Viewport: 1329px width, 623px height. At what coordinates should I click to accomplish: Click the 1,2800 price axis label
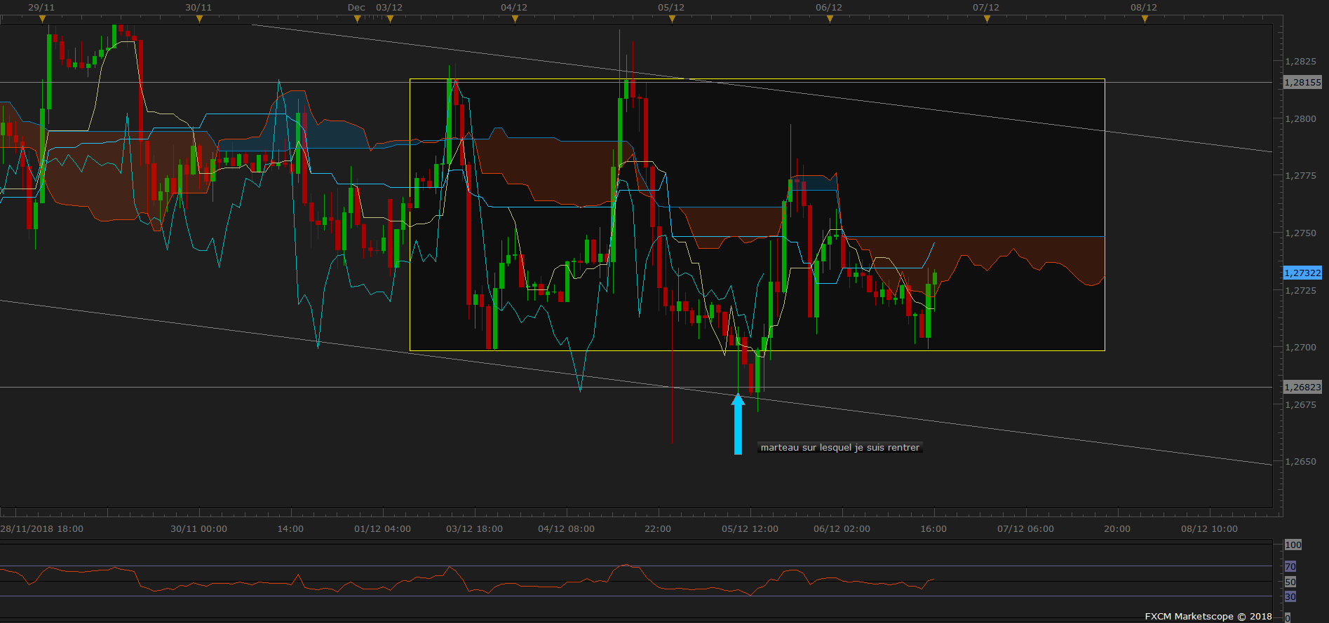coord(1301,119)
